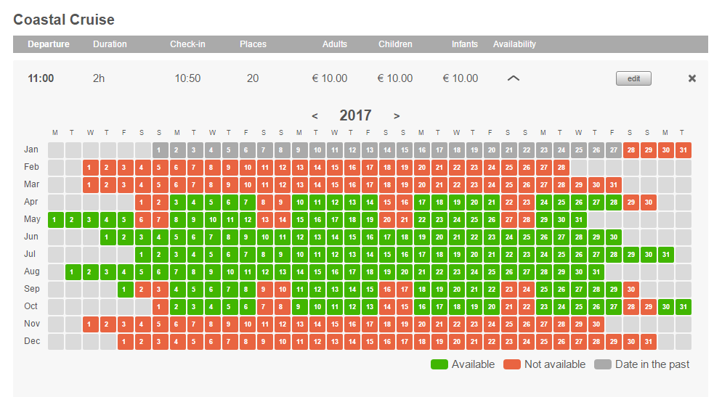Click the Jul month row label
This screenshot has height=397, width=722.
(31, 254)
